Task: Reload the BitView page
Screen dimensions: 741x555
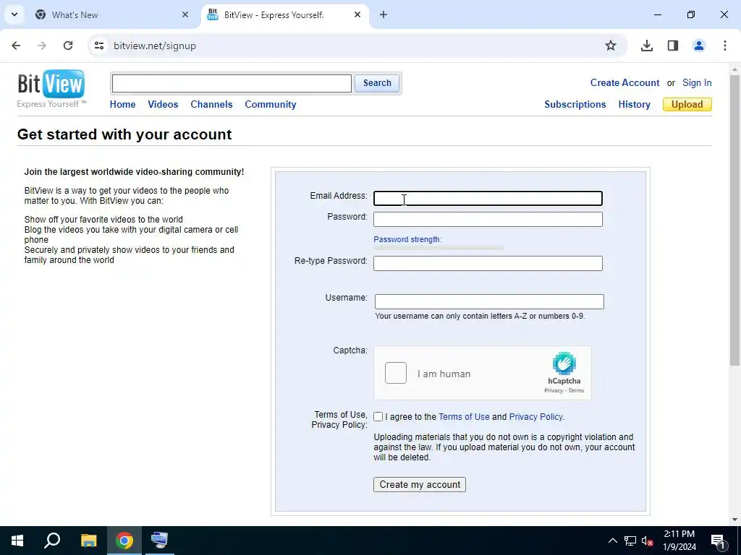Action: click(68, 46)
